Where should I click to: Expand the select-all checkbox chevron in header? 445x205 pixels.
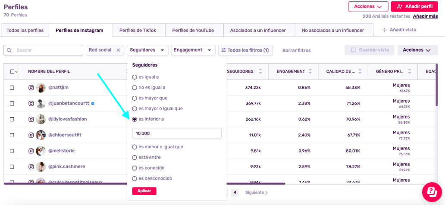point(16,72)
